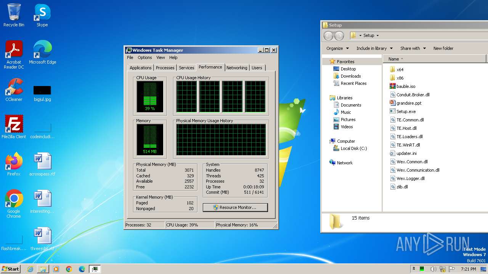The width and height of the screenshot is (488, 274).
Task: Show hidden system tray icons
Action: pyautogui.click(x=414, y=269)
